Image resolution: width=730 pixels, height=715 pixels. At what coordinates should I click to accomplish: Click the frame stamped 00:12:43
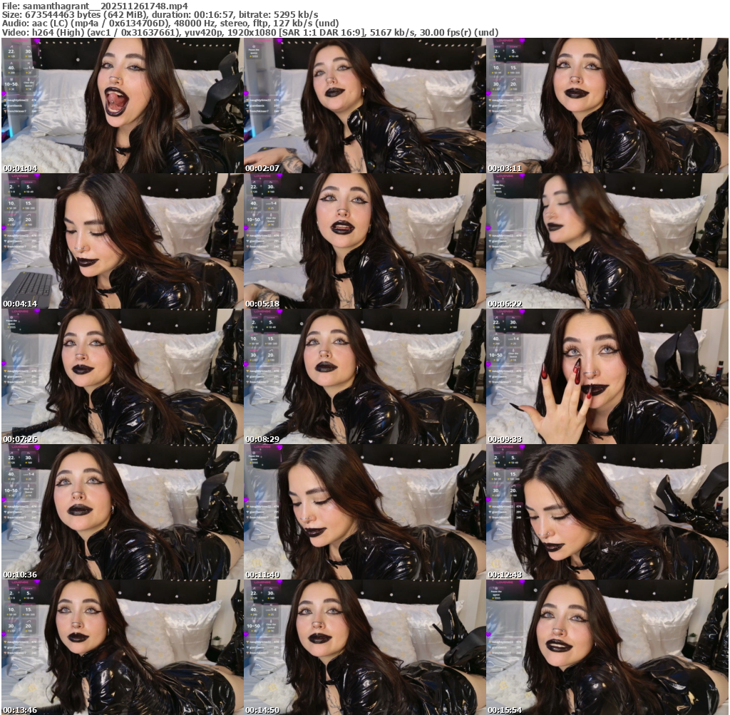pyautogui.click(x=607, y=512)
